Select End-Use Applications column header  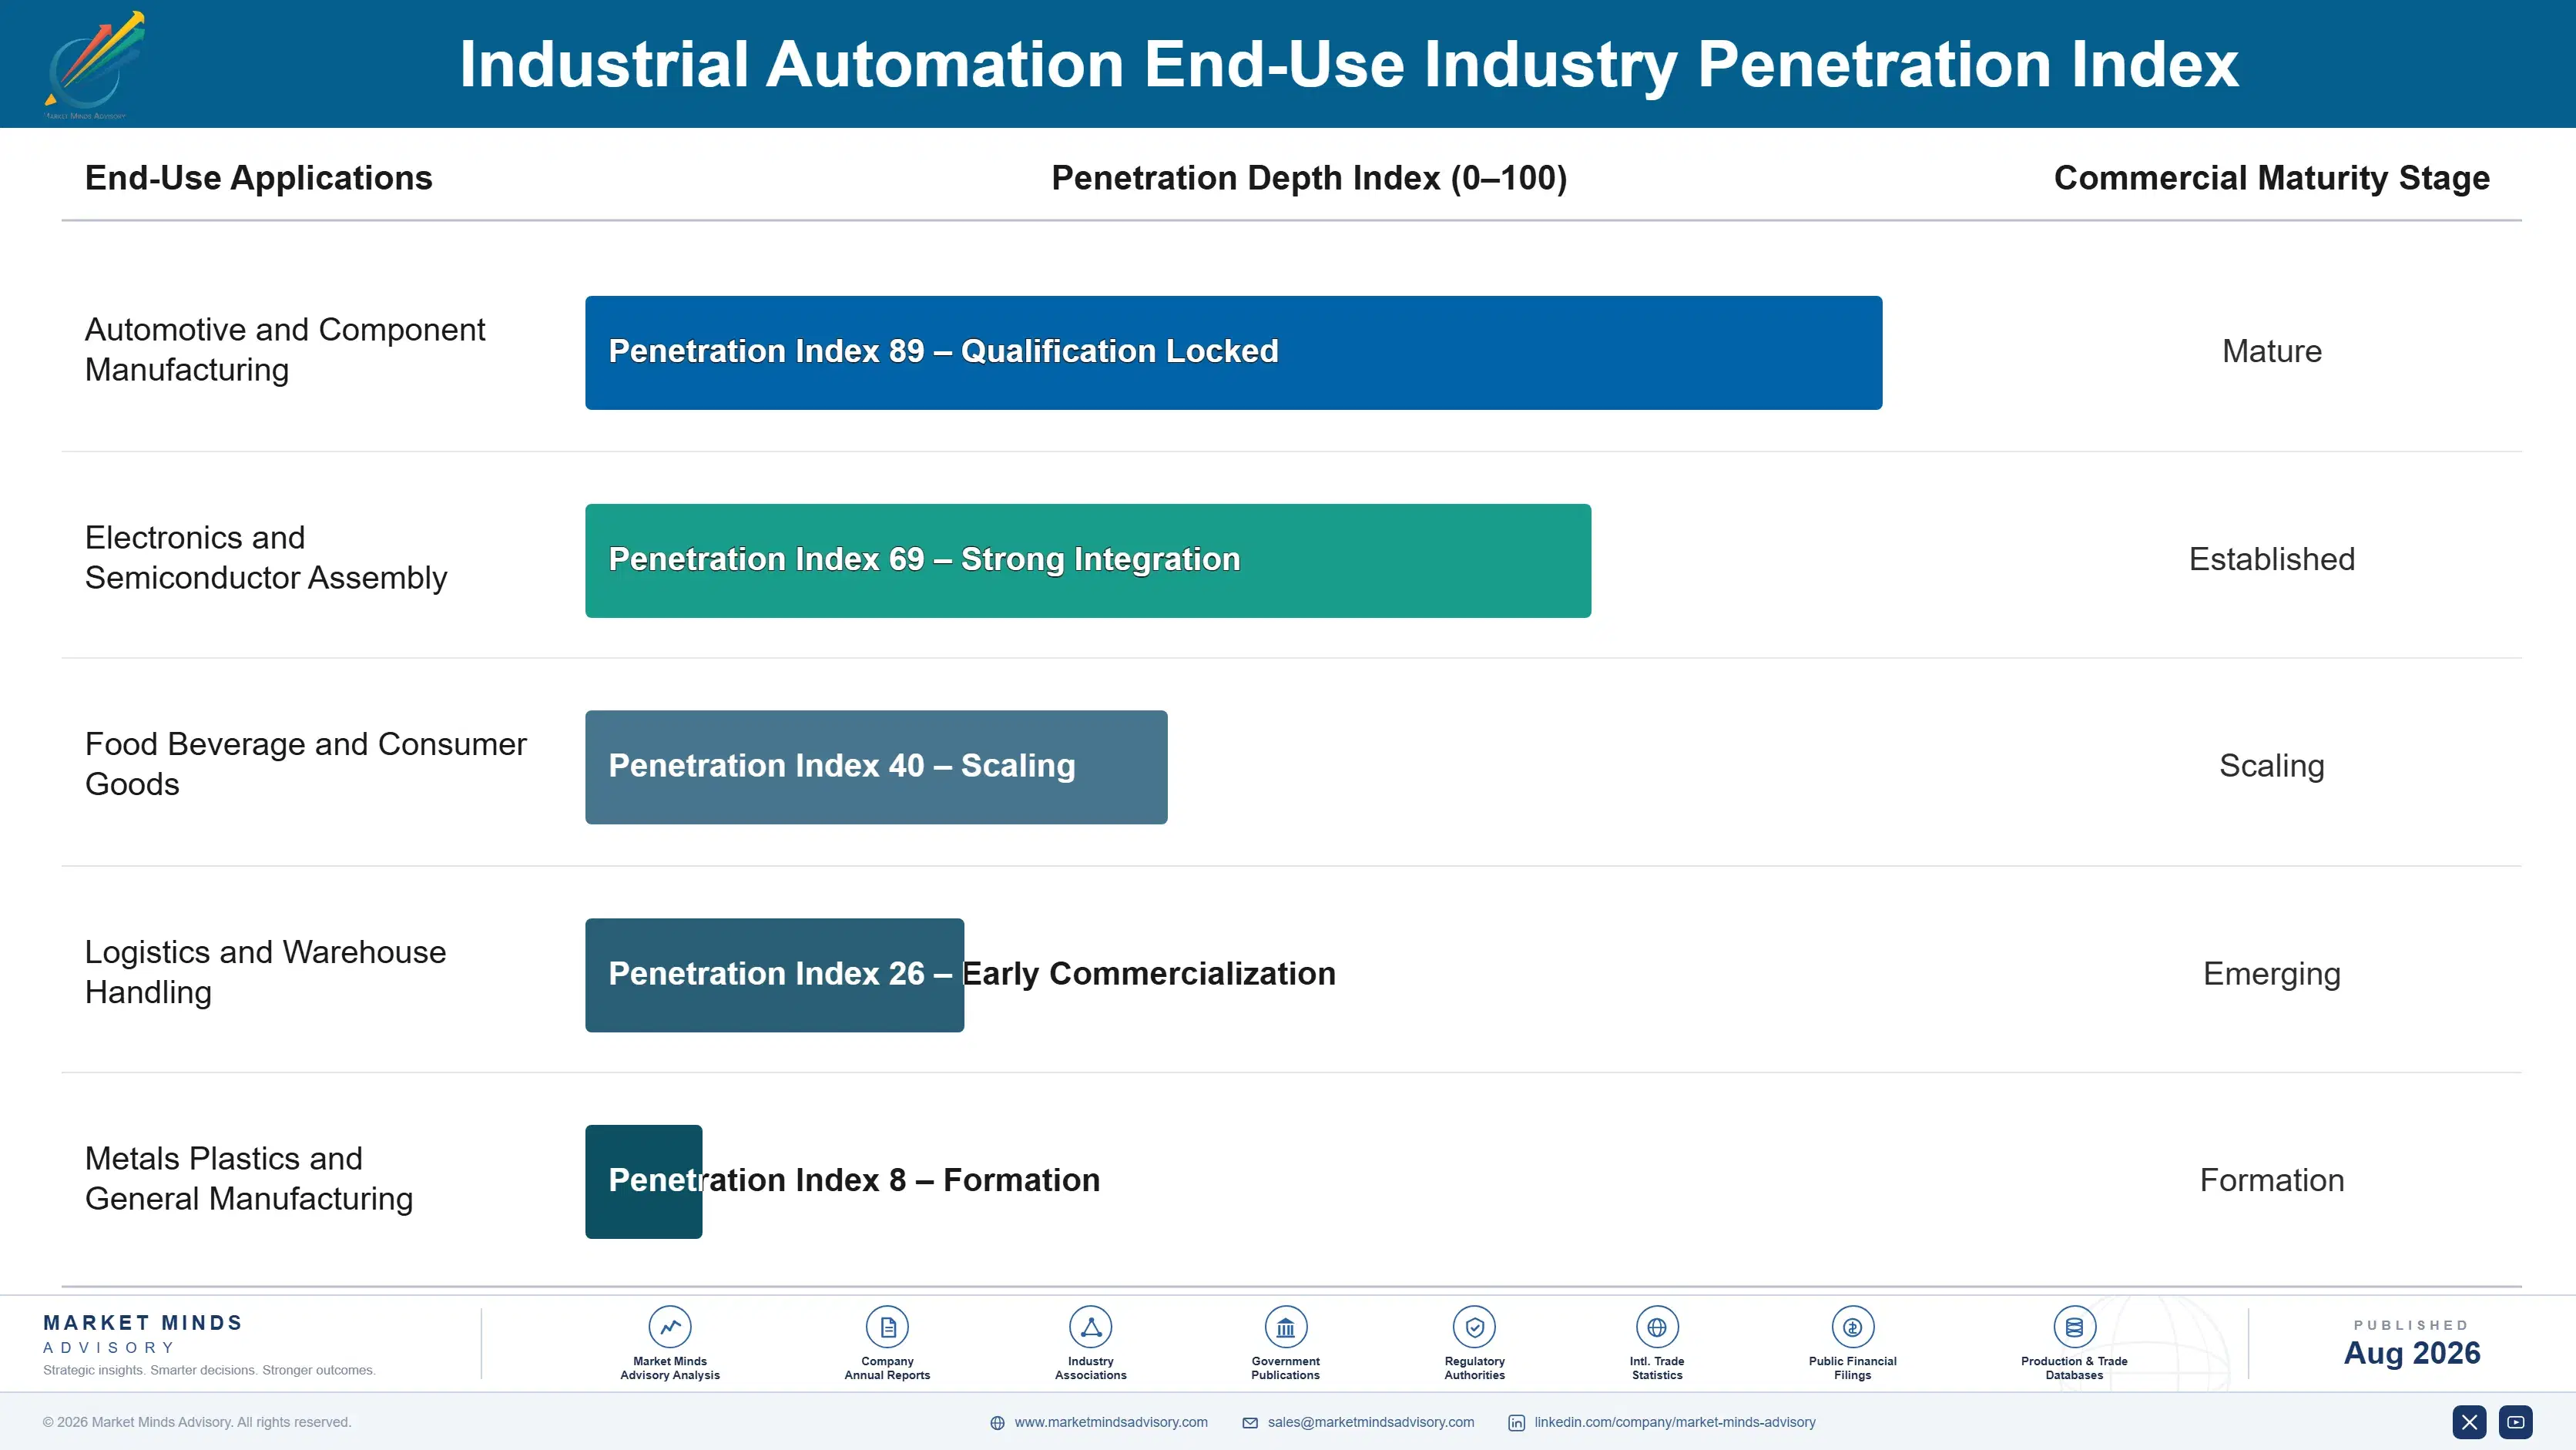258,178
